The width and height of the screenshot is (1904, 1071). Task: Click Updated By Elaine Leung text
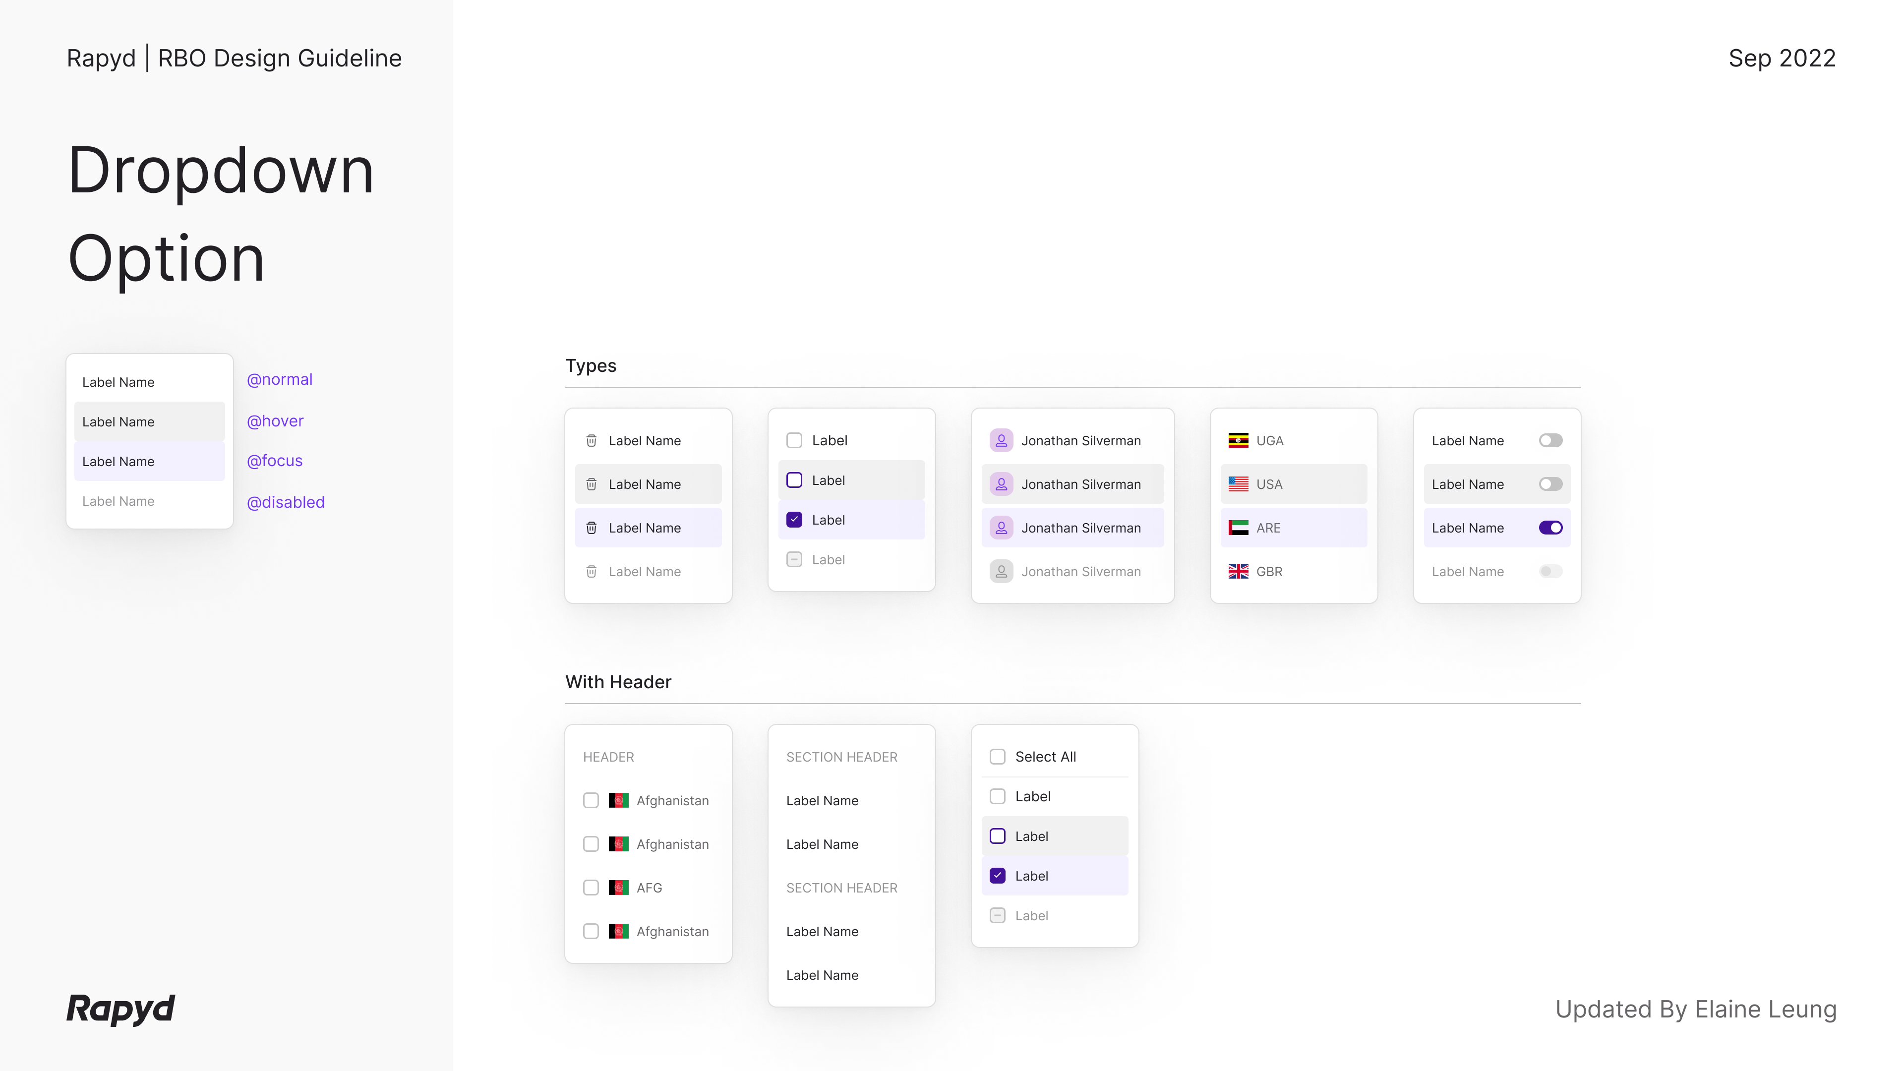point(1696,1010)
